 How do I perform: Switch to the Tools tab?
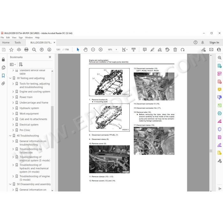point(18,42)
